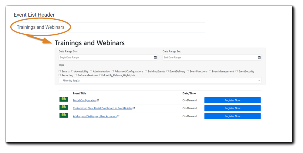
Task: Click the Date/Time column header
Action: tap(189, 93)
